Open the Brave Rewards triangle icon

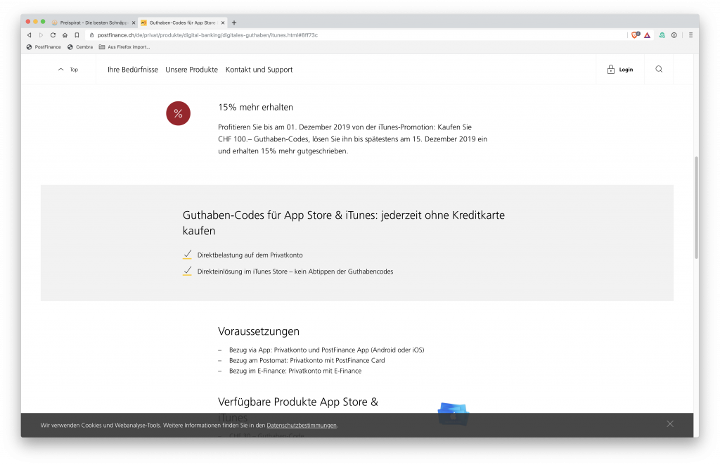tap(647, 34)
